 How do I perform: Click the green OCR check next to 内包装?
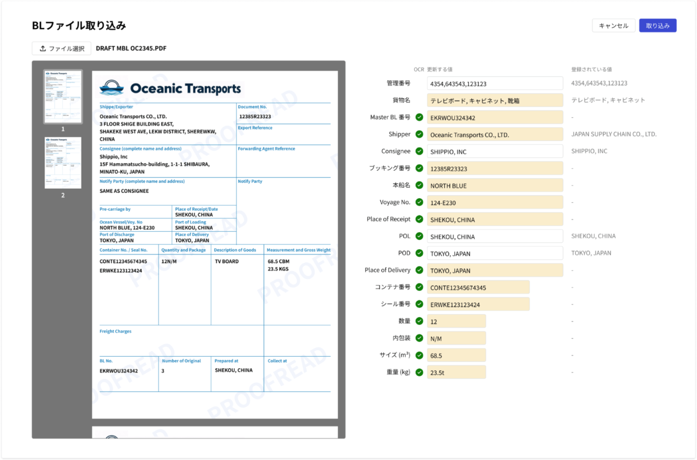click(419, 338)
